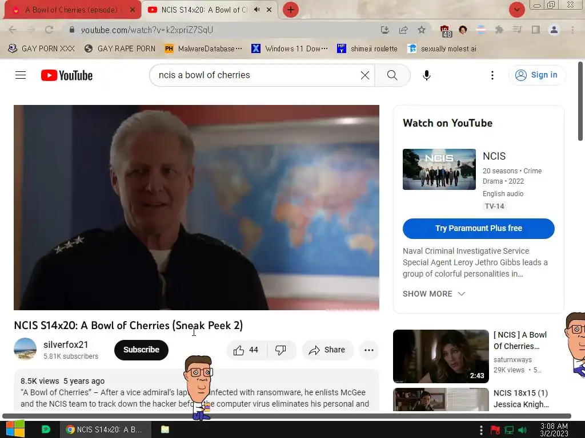Click the red flag tray icon
The width and height of the screenshot is (585, 438).
[x=495, y=430]
